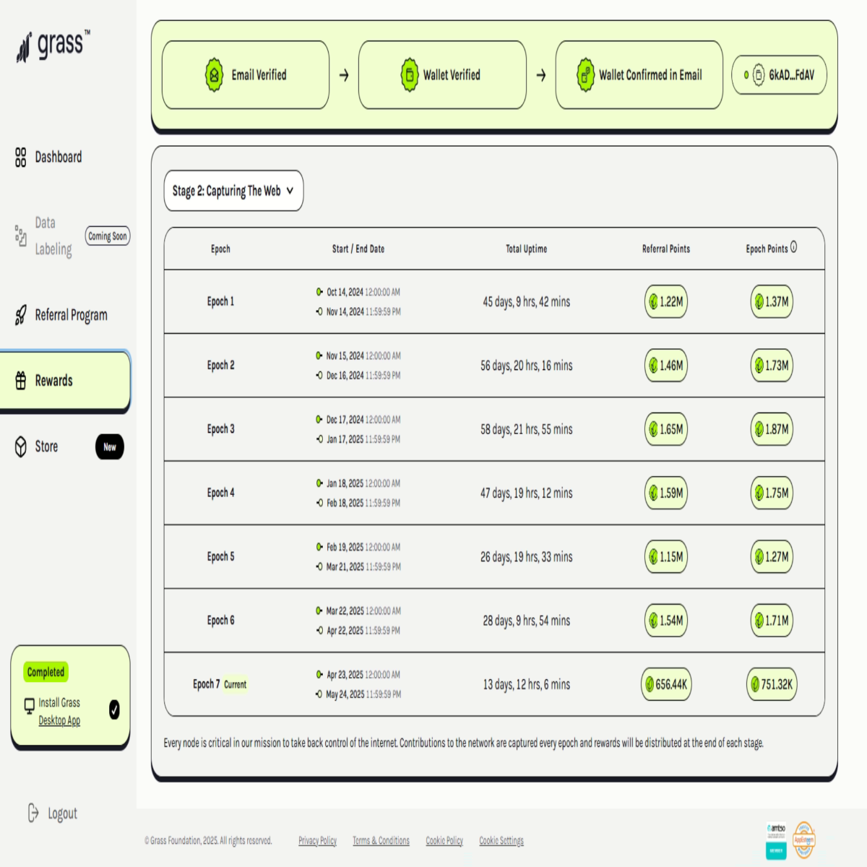Viewport: 867px width, 867px height.
Task: Click the desktop monitor icon by Install Grass
Action: click(x=30, y=704)
